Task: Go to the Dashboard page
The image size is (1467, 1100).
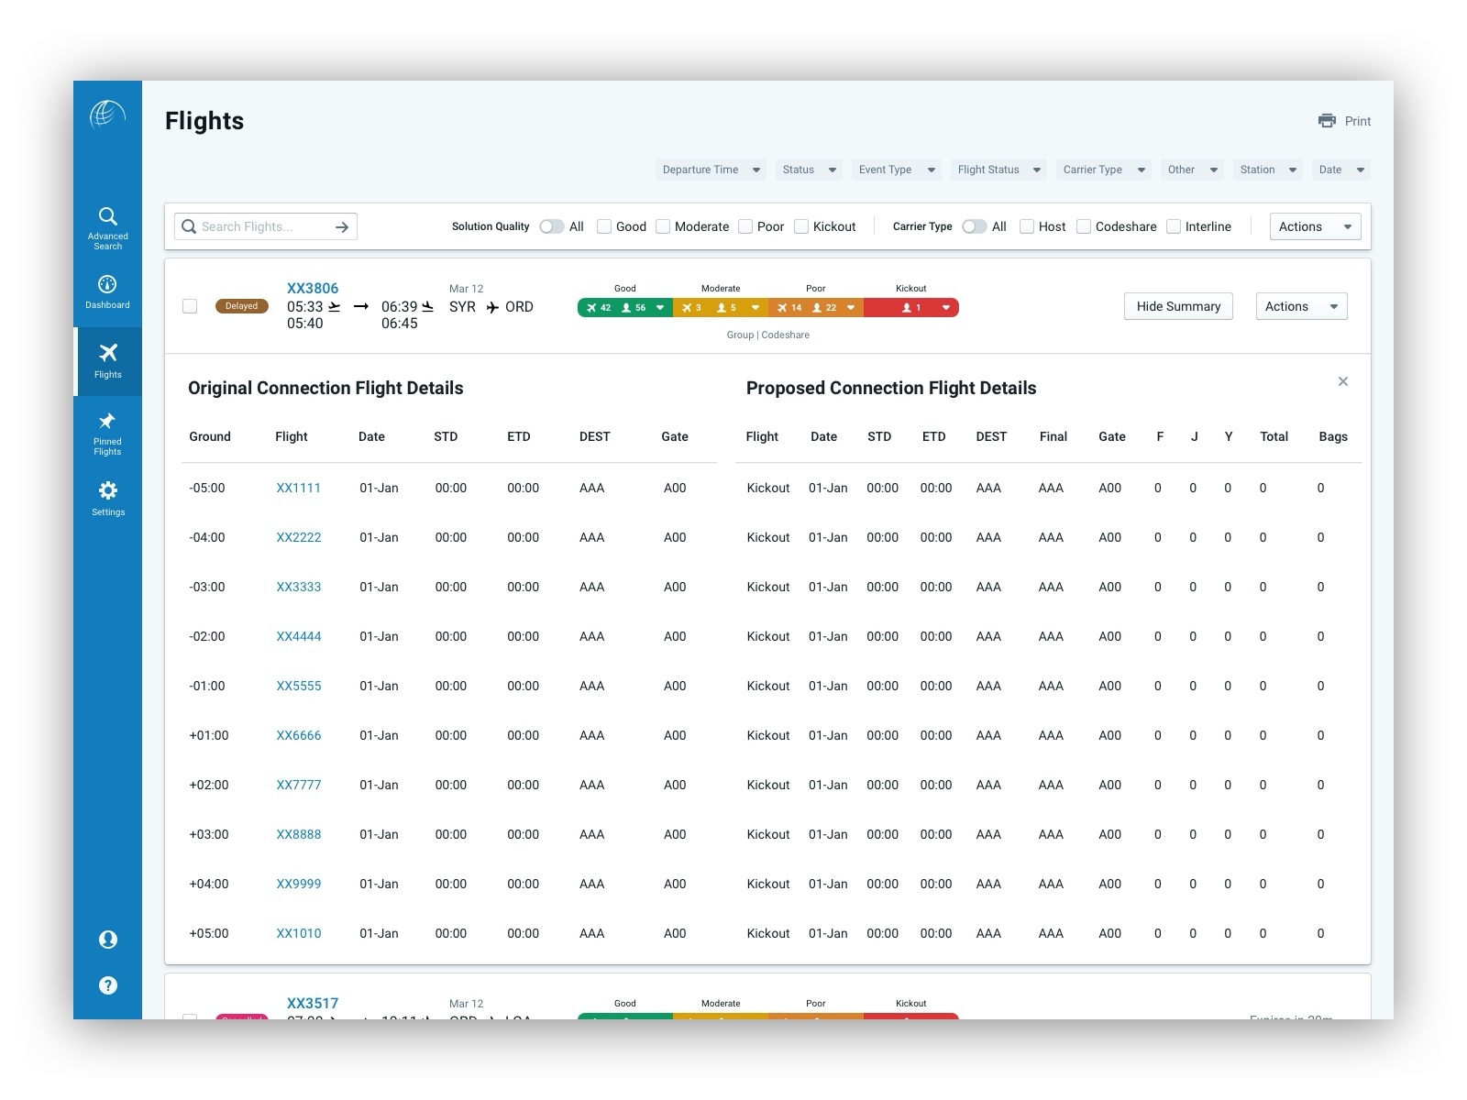Action: click(107, 291)
